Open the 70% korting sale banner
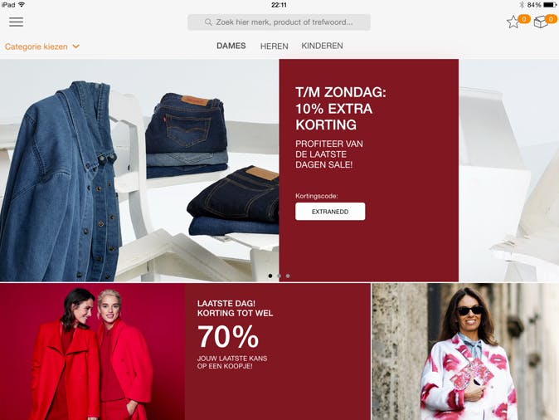Screen dimensions: 559x420 click(x=185, y=352)
